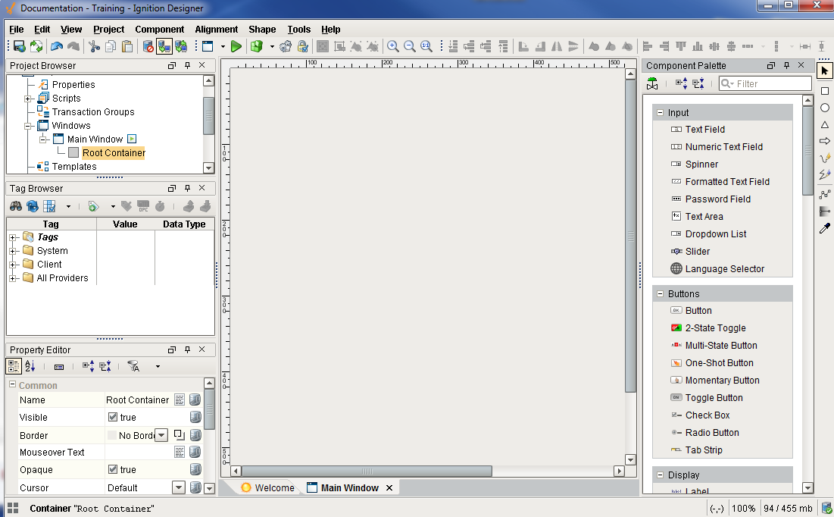The height and width of the screenshot is (517, 834).
Task: Open the OPC quick client from Tag Browser toolbar
Action: tap(143, 206)
